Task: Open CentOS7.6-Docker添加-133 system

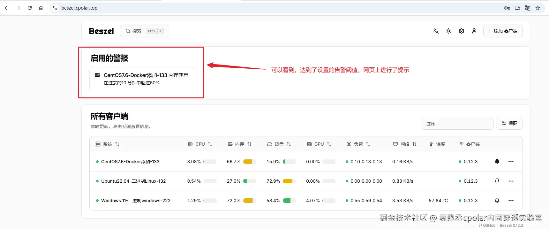Action: 130,162
